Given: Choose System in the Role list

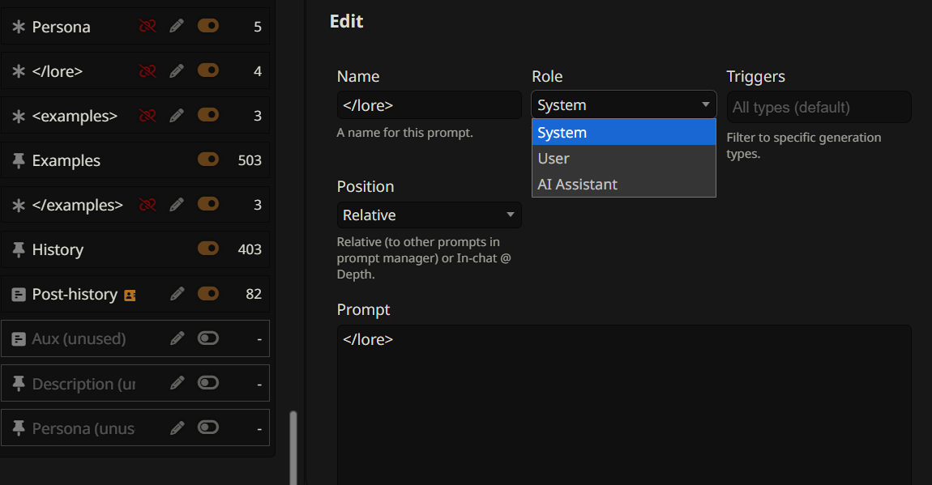Looking at the screenshot, I should 623,132.
